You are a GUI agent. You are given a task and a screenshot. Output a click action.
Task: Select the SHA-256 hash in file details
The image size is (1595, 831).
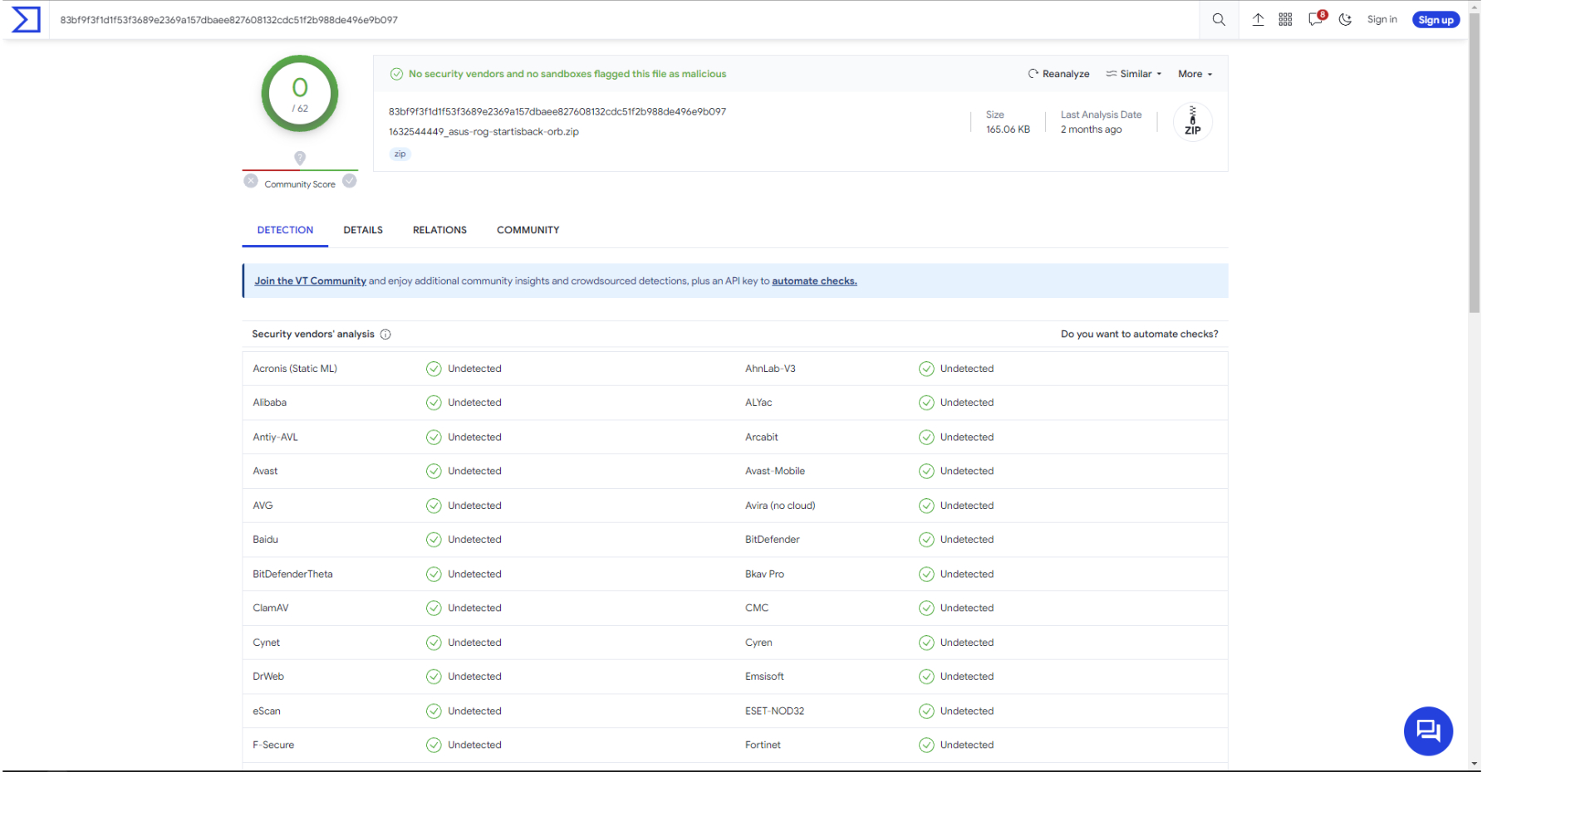click(x=557, y=112)
